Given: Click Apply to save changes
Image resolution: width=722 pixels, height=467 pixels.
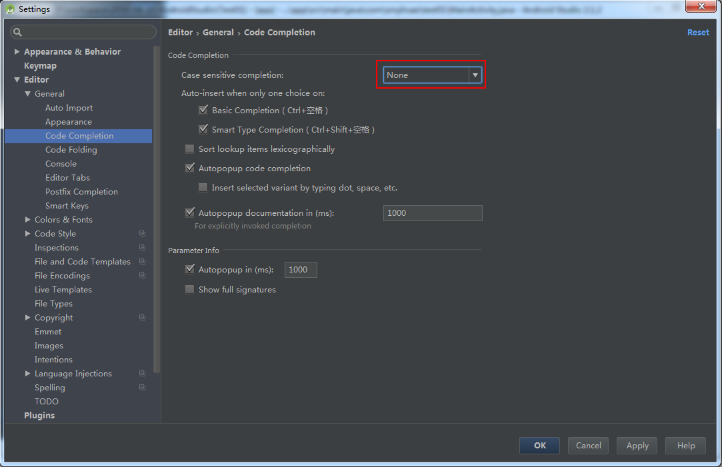Looking at the screenshot, I should (x=637, y=446).
